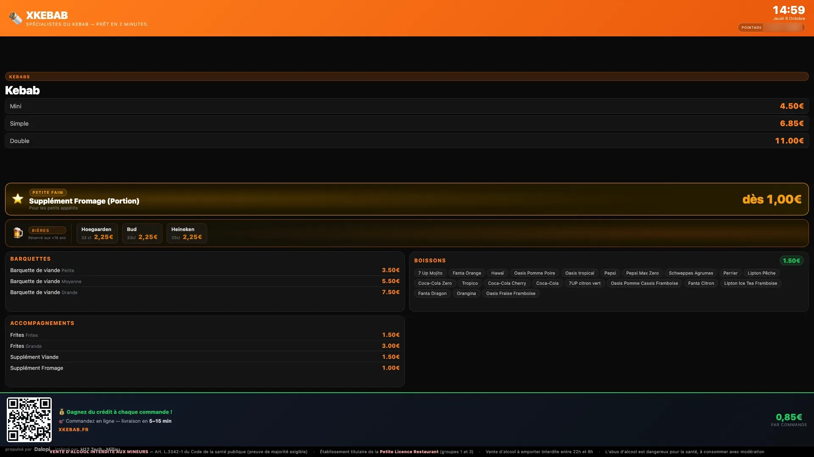
Task: Click the Fanta Dragon chip
Action: point(432,293)
